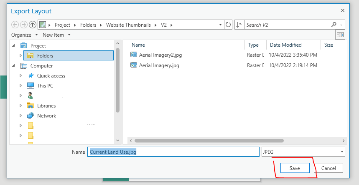
Task: Click the tree pane scroll down arrow
Action: [118, 140]
